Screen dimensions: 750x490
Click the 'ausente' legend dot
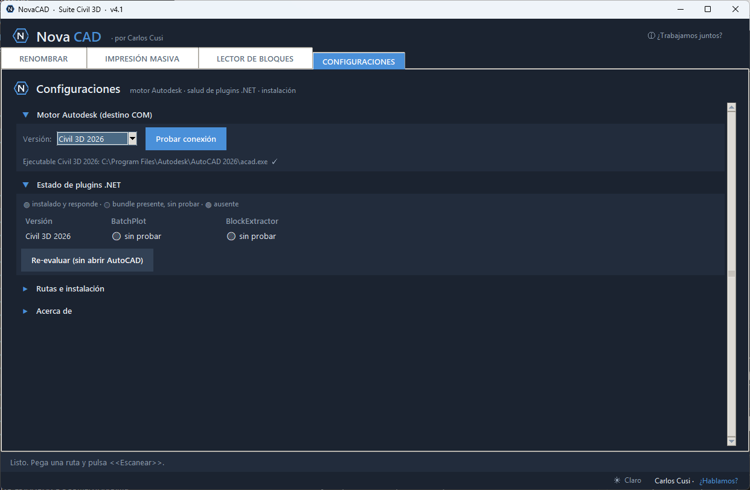[208, 205]
